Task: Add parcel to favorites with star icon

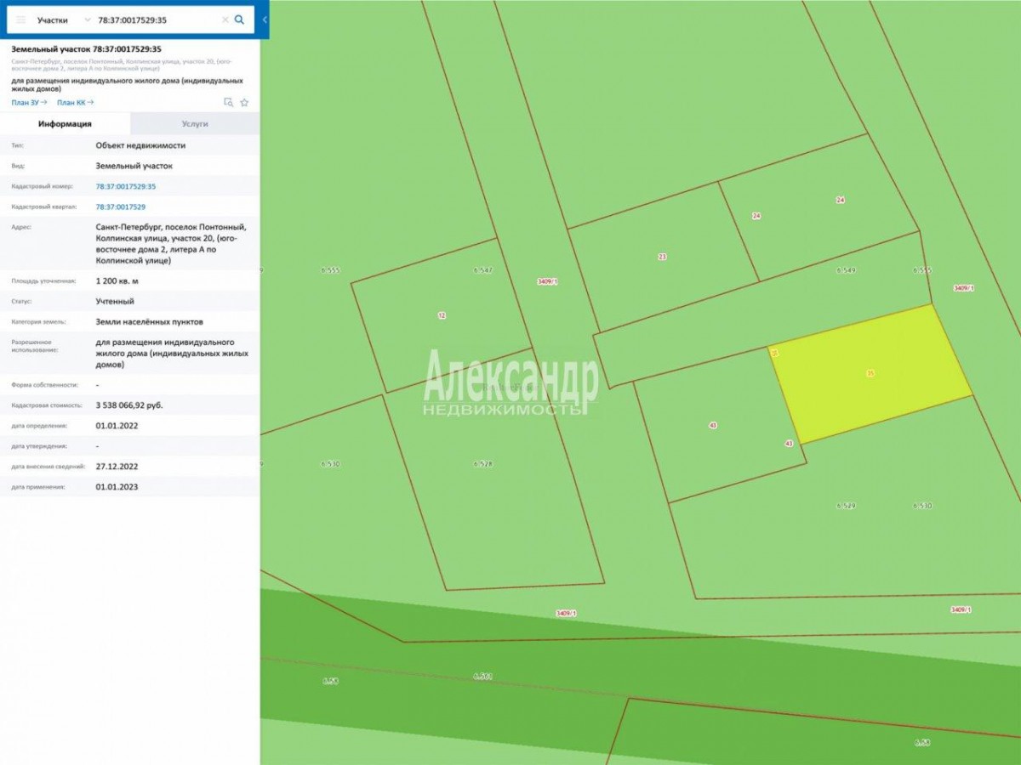Action: tap(244, 102)
